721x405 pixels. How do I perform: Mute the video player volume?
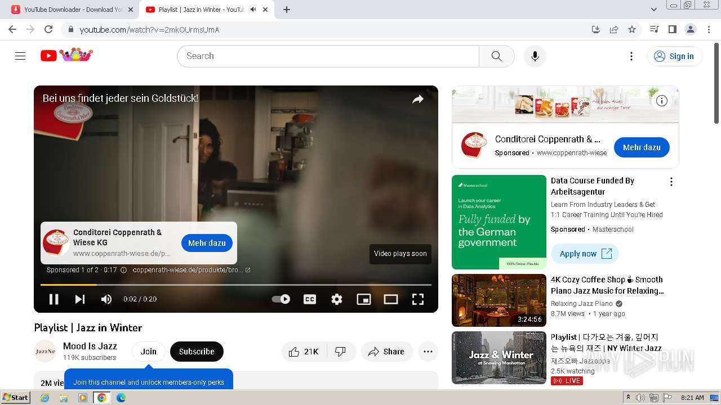point(106,299)
